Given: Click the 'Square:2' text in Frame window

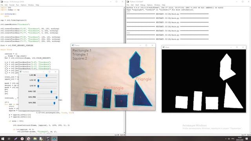Looking at the screenshot, I should coord(80,58).
